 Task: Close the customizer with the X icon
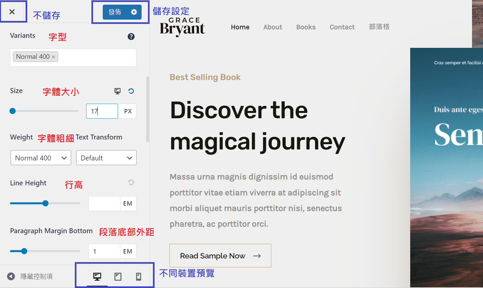point(12,12)
